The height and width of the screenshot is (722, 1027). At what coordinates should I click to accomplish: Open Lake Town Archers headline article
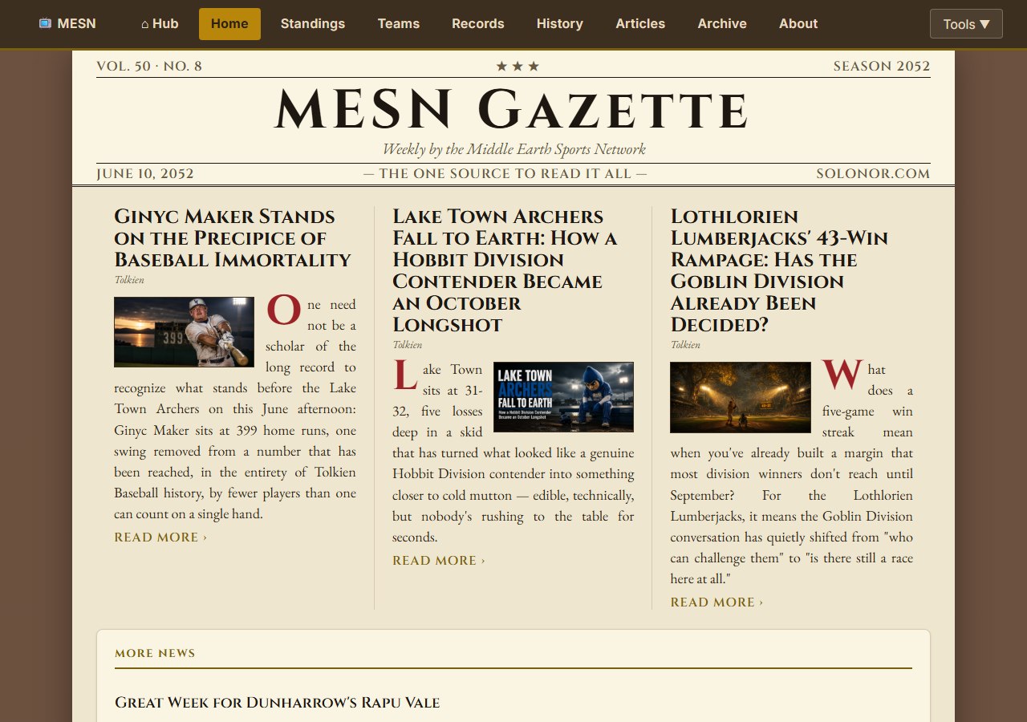[x=505, y=270]
